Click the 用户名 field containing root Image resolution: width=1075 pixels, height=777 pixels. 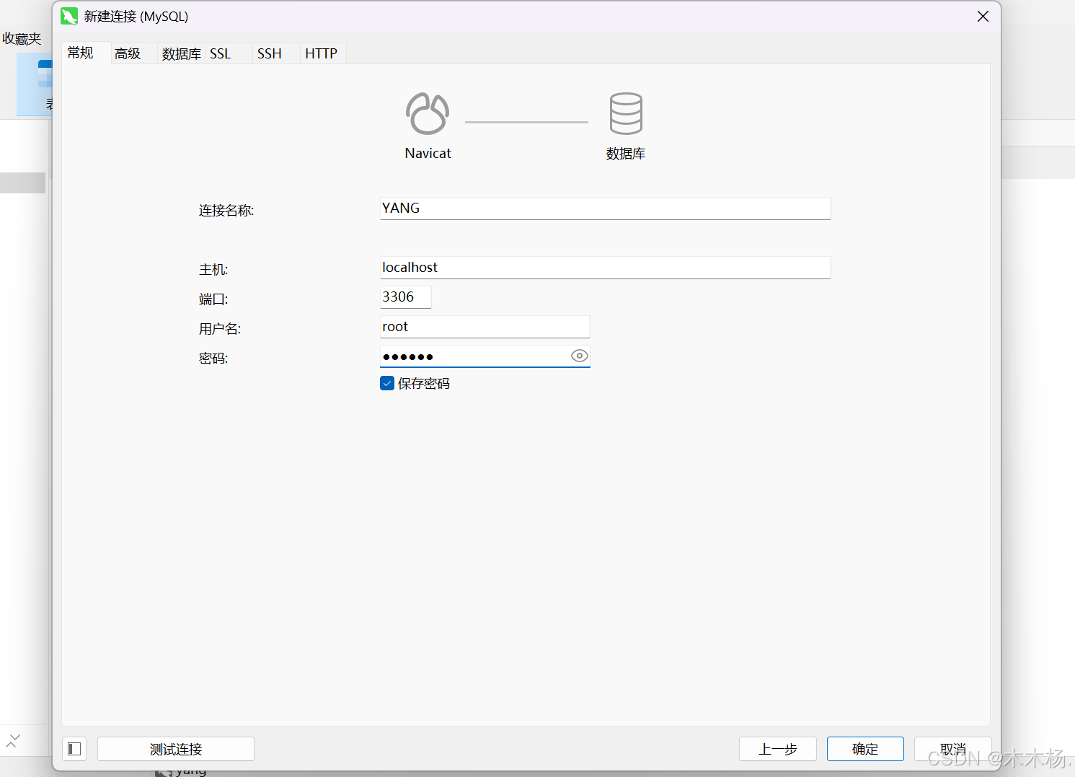pos(485,327)
